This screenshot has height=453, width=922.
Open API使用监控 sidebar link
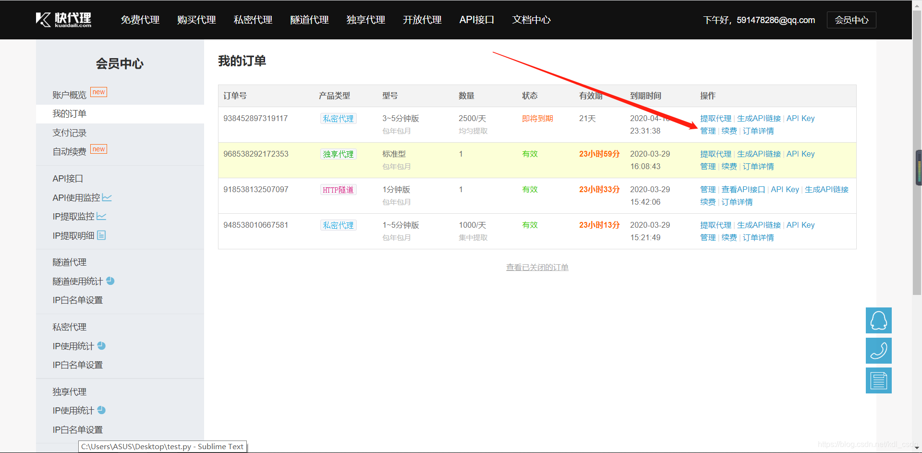tap(76, 197)
